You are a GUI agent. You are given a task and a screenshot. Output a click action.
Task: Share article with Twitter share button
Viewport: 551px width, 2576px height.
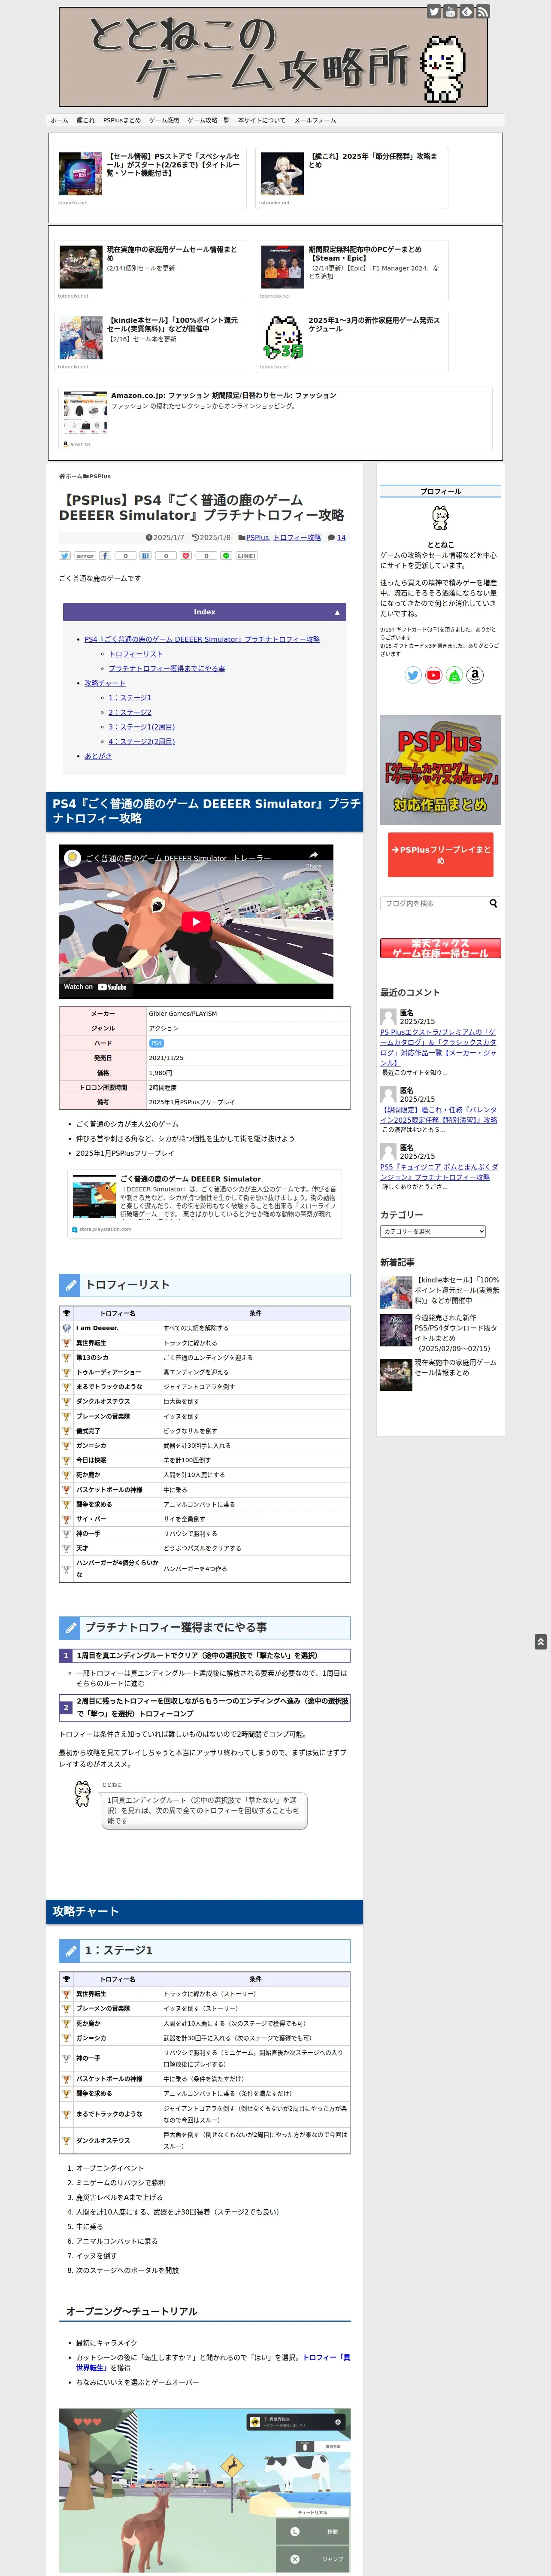(64, 555)
